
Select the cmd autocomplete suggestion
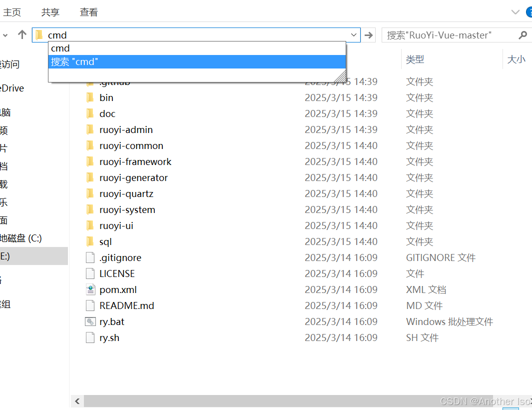tap(197, 48)
